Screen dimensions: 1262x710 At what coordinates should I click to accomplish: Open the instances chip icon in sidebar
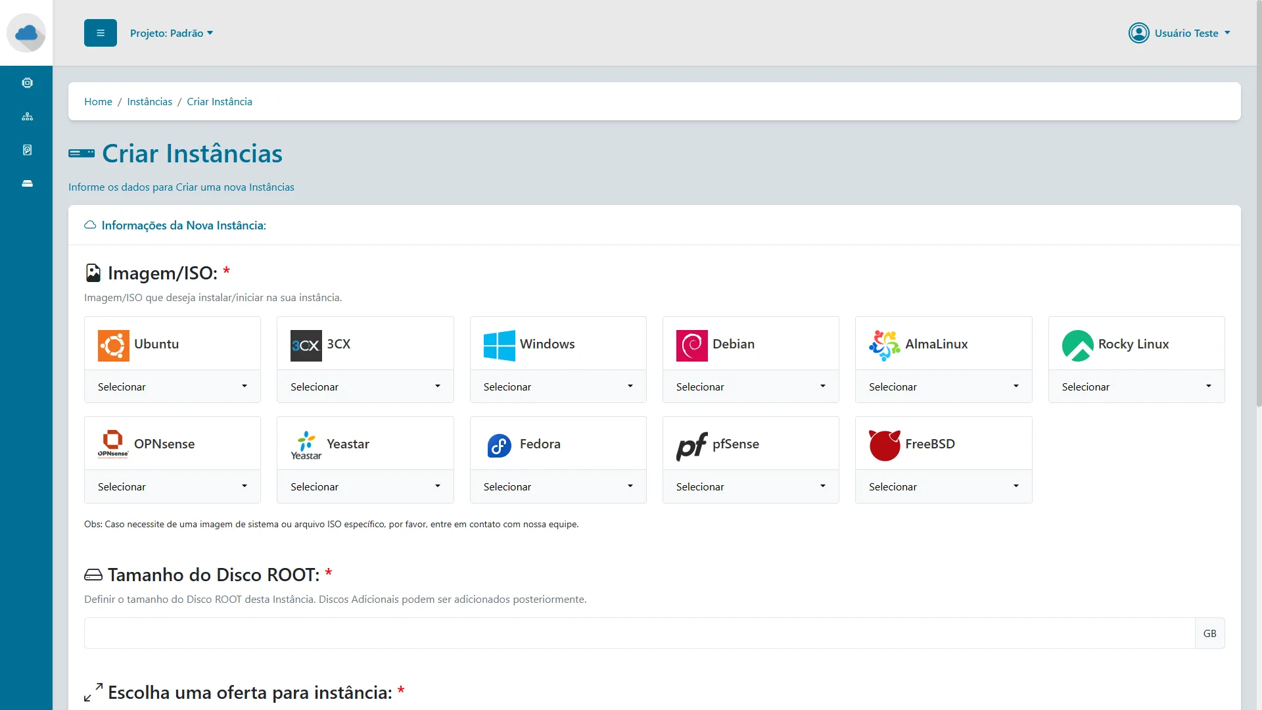[27, 83]
